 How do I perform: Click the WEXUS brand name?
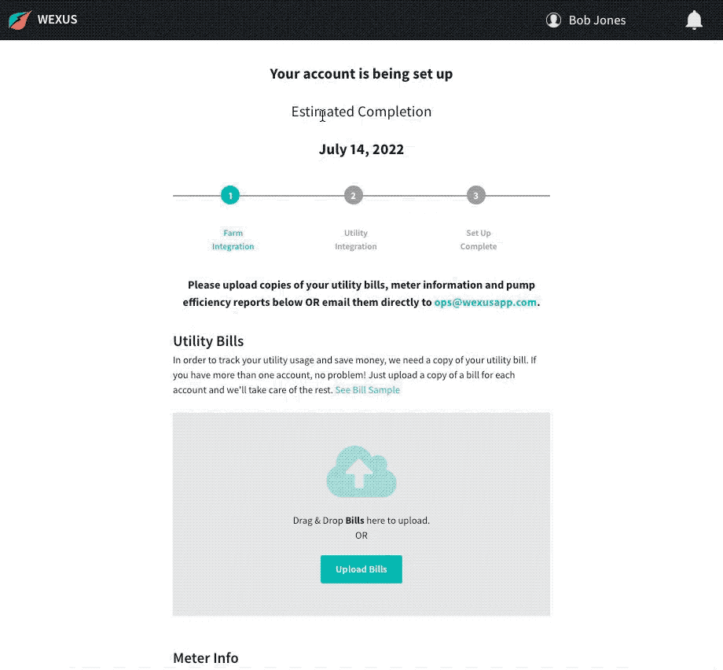(x=57, y=20)
